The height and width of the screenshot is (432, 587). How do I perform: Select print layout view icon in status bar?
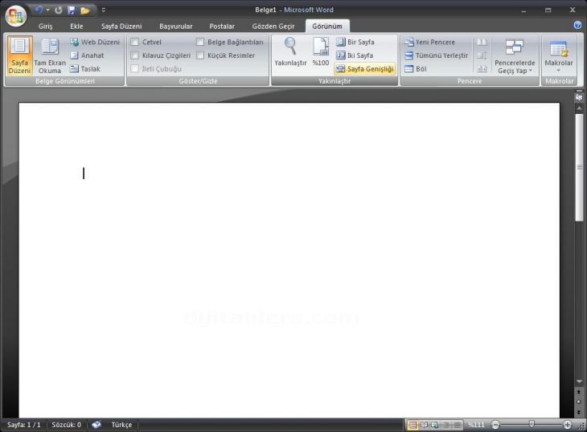pos(413,425)
